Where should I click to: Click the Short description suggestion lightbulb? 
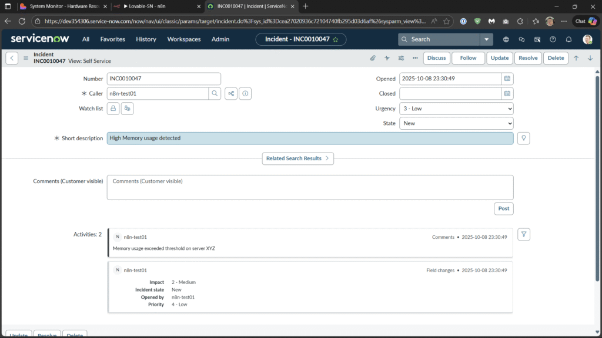tap(523, 138)
